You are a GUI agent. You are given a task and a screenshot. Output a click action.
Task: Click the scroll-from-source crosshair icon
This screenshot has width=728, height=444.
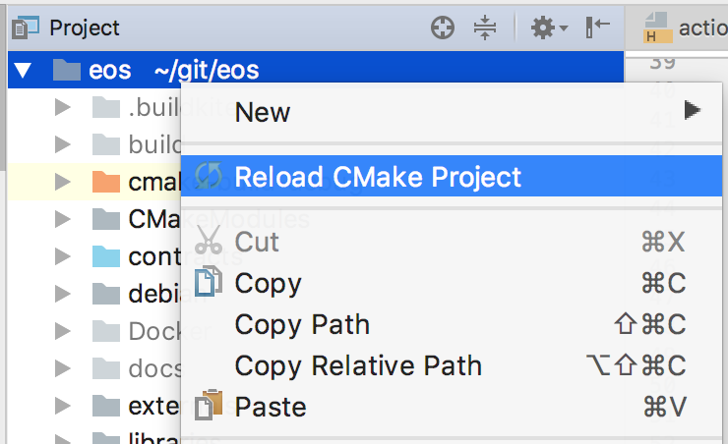[443, 28]
